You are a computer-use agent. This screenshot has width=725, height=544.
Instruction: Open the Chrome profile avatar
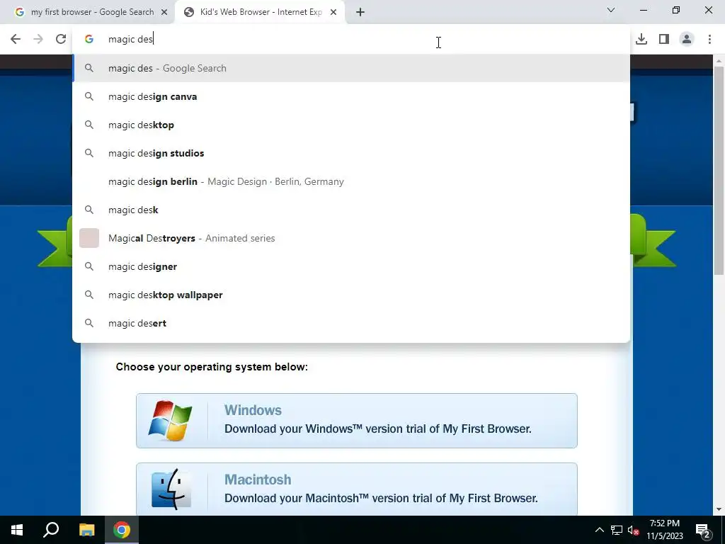pos(687,40)
